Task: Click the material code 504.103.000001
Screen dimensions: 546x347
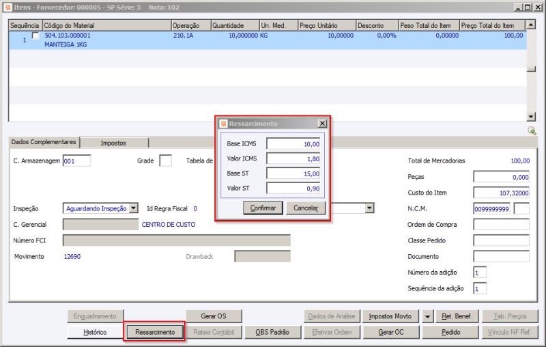Action: [68, 36]
